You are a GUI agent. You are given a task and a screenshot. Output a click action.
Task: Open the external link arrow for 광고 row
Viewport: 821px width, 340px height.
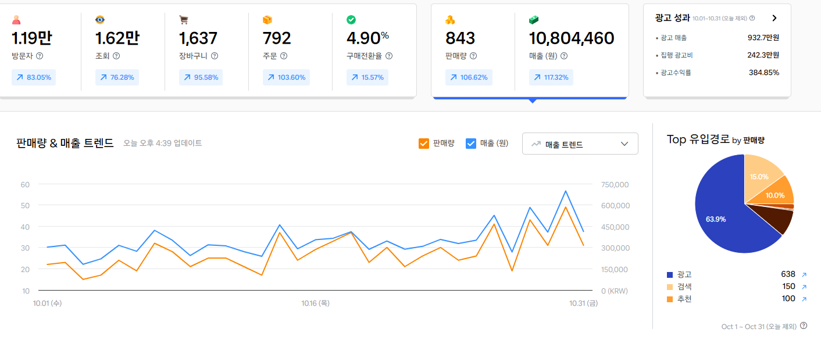[x=804, y=275]
